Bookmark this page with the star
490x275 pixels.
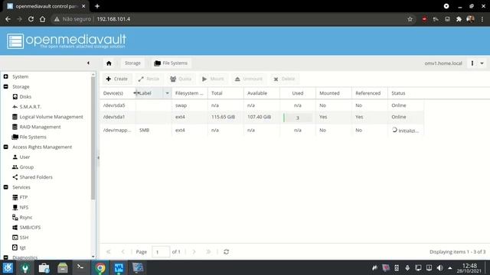pos(410,19)
